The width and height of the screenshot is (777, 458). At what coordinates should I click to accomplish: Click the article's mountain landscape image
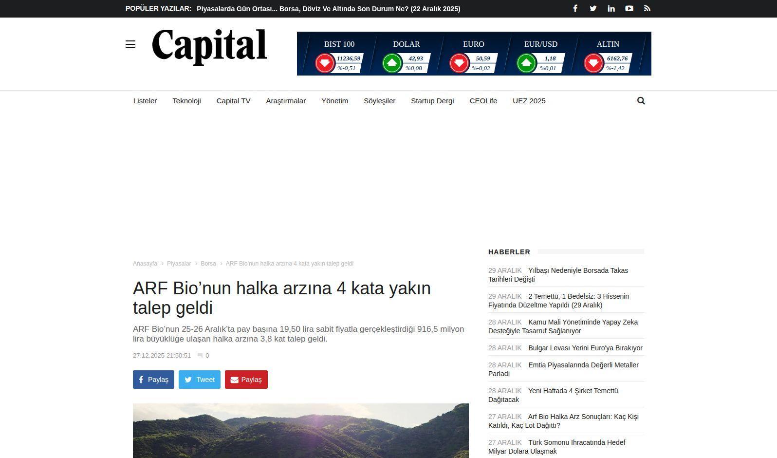tap(300, 431)
